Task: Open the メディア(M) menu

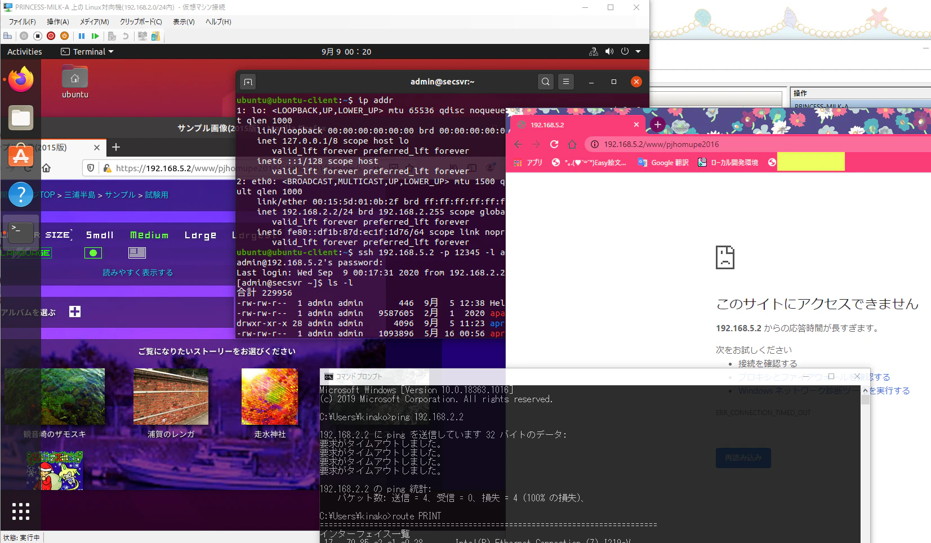Action: (x=94, y=21)
